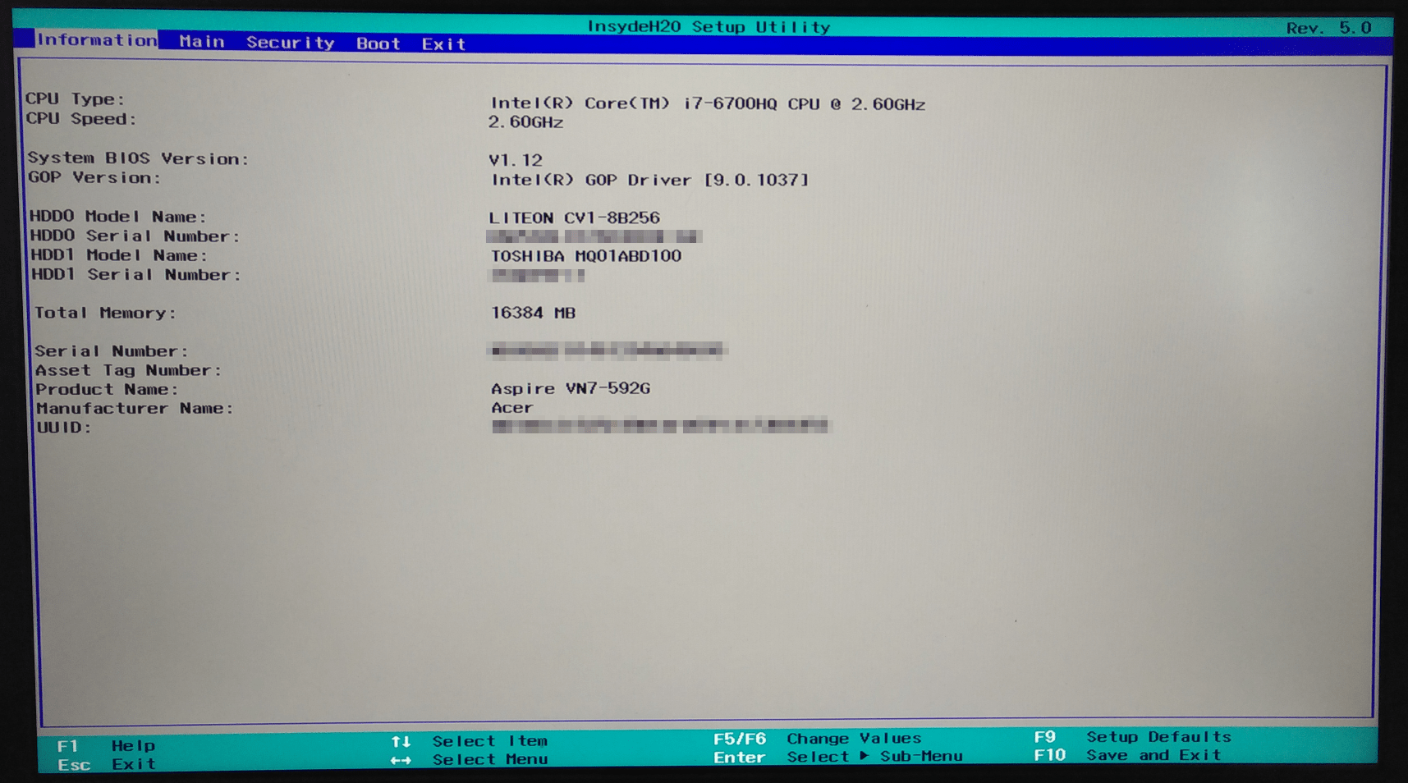The width and height of the screenshot is (1408, 783).
Task: Switch to the Main tab
Action: pos(202,42)
